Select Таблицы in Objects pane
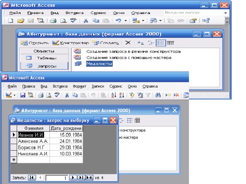Screen dimensions: 246x184 pos(44,58)
